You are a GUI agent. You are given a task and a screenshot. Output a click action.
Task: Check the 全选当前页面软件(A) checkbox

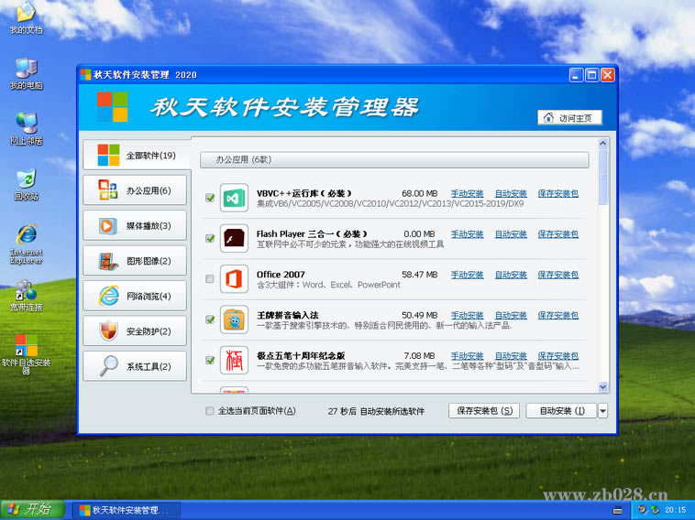[x=210, y=411]
